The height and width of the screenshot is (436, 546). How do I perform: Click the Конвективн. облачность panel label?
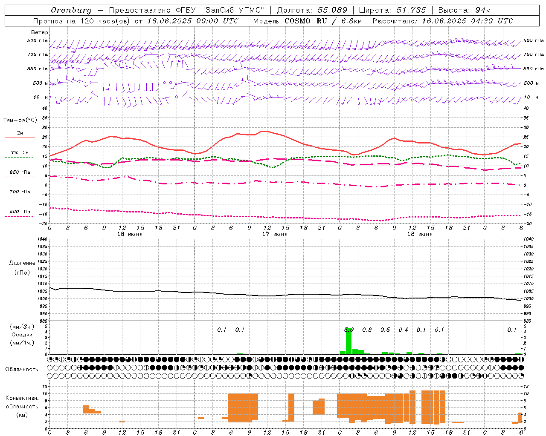[x=22, y=402]
